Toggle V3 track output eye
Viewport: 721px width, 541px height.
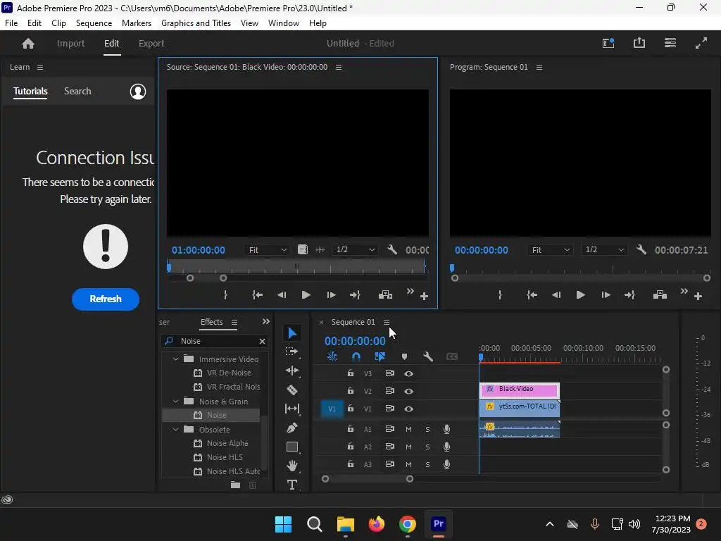[x=408, y=373]
